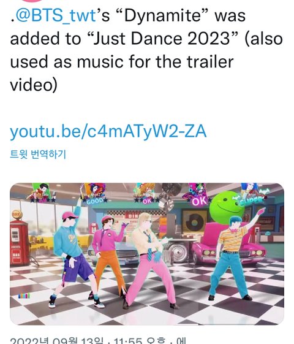Open the youtu.be/c4mATyW2-ZA link
The height and width of the screenshot is (344, 294).
point(108,131)
